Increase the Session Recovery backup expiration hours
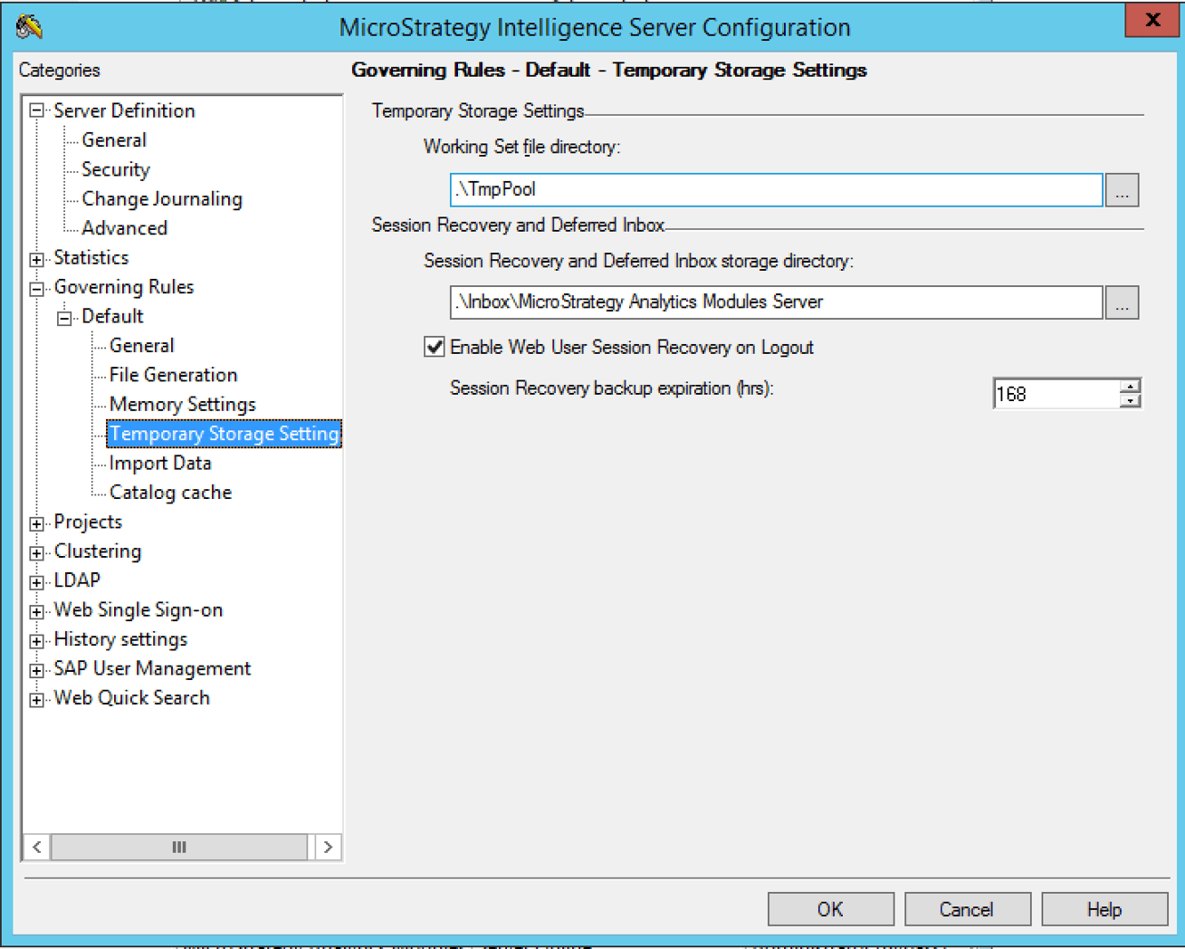This screenshot has width=1185, height=949. [1130, 387]
